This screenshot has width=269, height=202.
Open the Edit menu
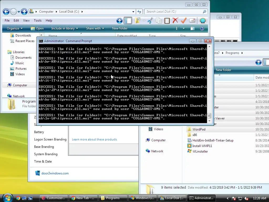click(16, 21)
